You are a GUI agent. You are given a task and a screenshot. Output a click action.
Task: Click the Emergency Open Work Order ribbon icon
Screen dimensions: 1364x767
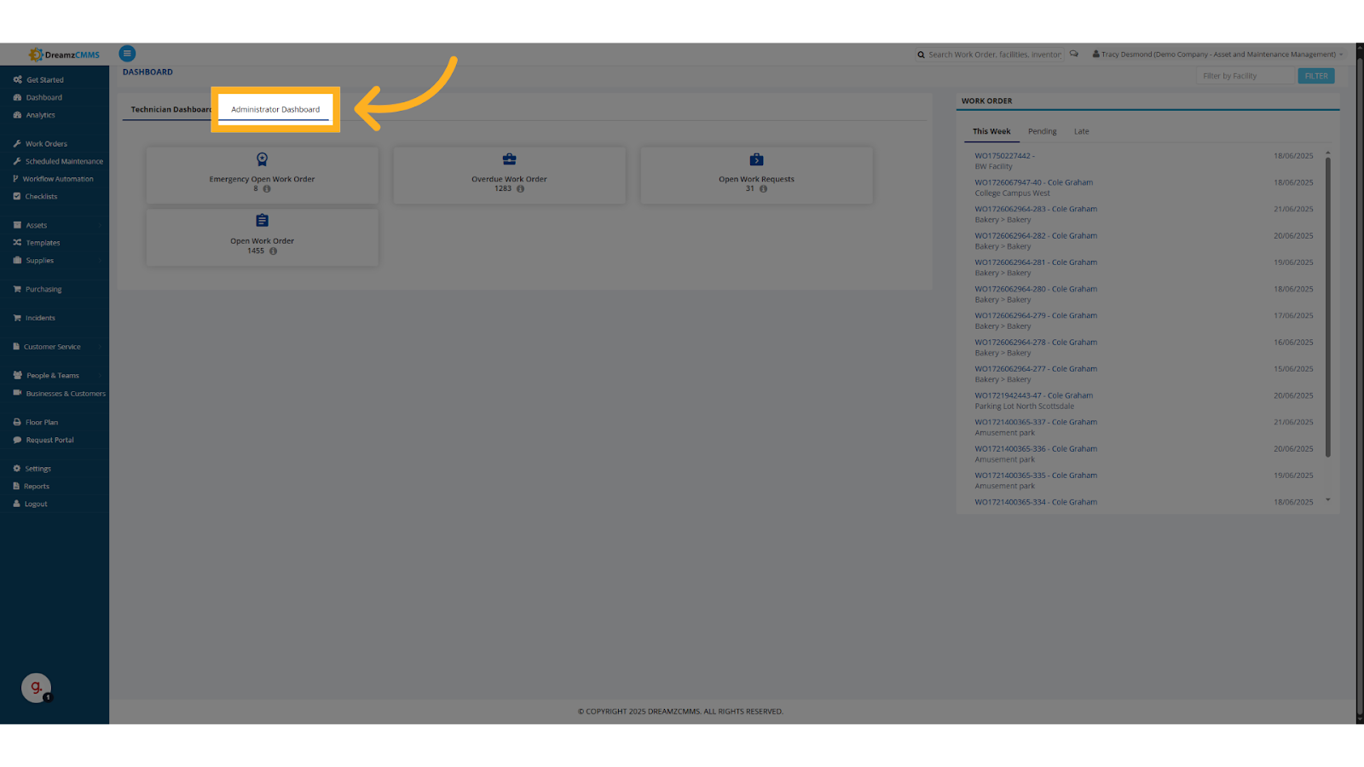click(x=262, y=159)
